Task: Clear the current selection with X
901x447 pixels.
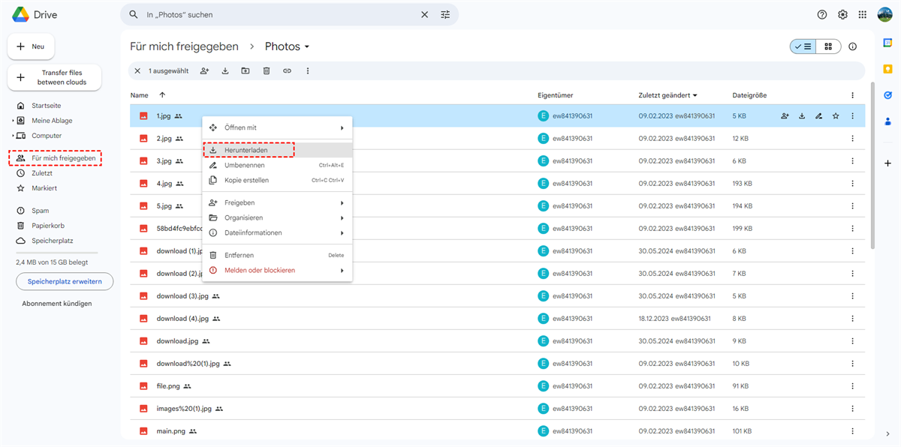Action: click(x=137, y=71)
